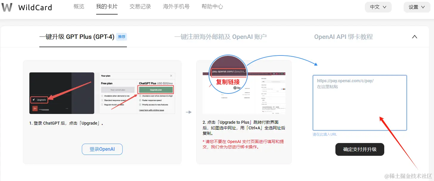Open the 概览 menu item

79,7
